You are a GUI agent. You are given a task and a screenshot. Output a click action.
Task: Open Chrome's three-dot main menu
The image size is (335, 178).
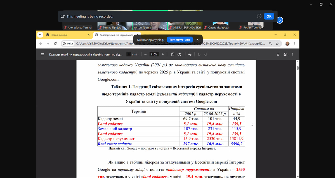[295, 44]
